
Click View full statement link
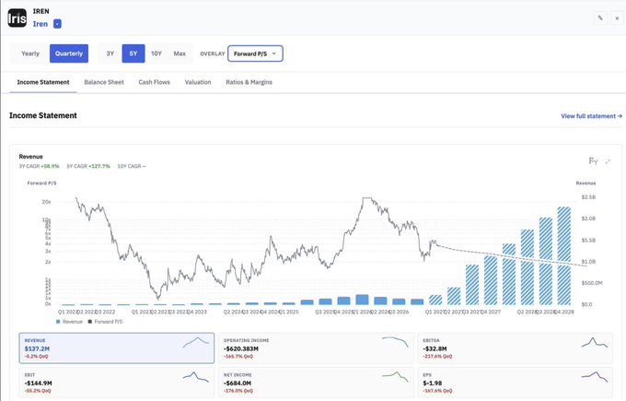591,116
